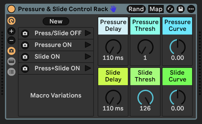Launch Pressure ON variation via arrow
The height and width of the screenshot is (124, 202).
[x=88, y=45]
